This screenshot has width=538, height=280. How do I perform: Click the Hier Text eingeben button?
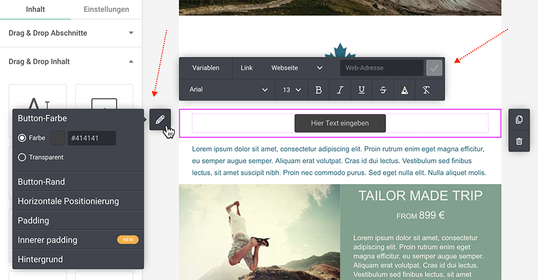[340, 123]
